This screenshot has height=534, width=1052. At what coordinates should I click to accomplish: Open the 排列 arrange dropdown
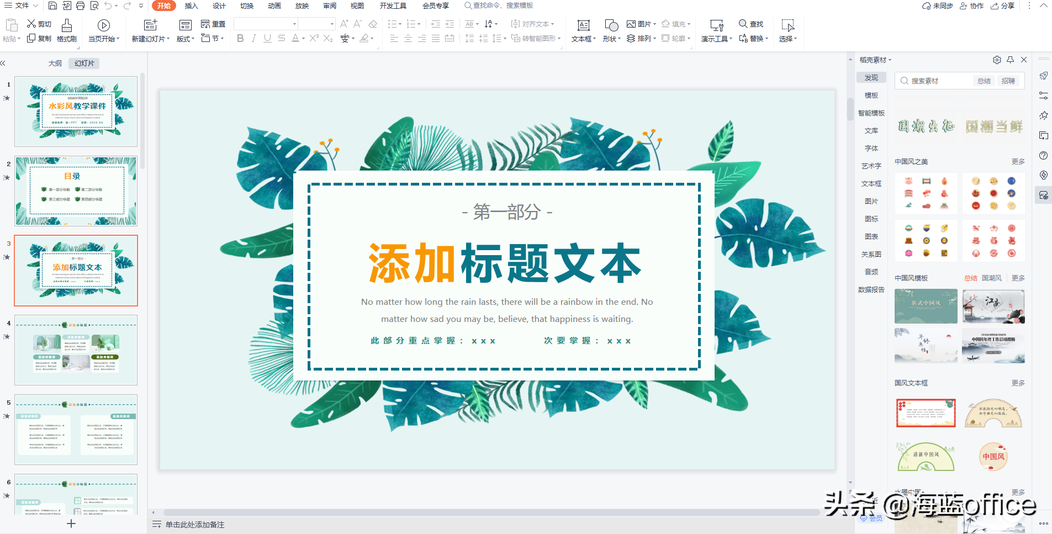(642, 38)
